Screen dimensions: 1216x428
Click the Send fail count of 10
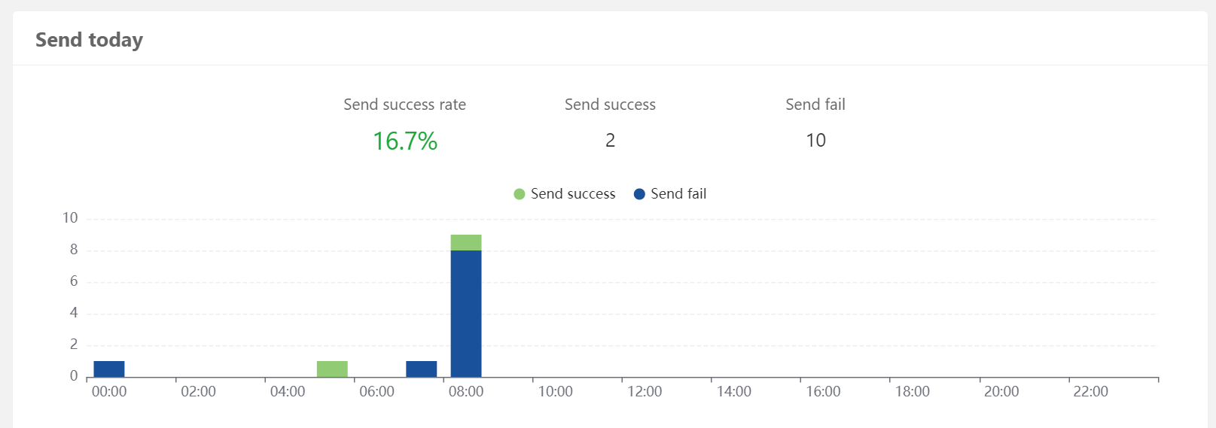pos(815,141)
